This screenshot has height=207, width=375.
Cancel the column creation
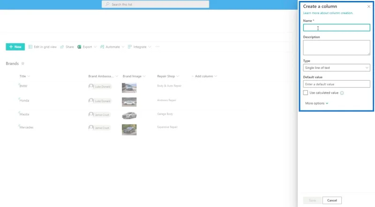(332, 200)
